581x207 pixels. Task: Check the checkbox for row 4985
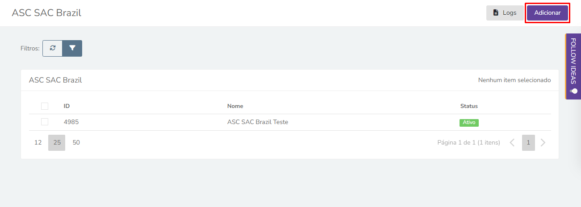(x=45, y=122)
